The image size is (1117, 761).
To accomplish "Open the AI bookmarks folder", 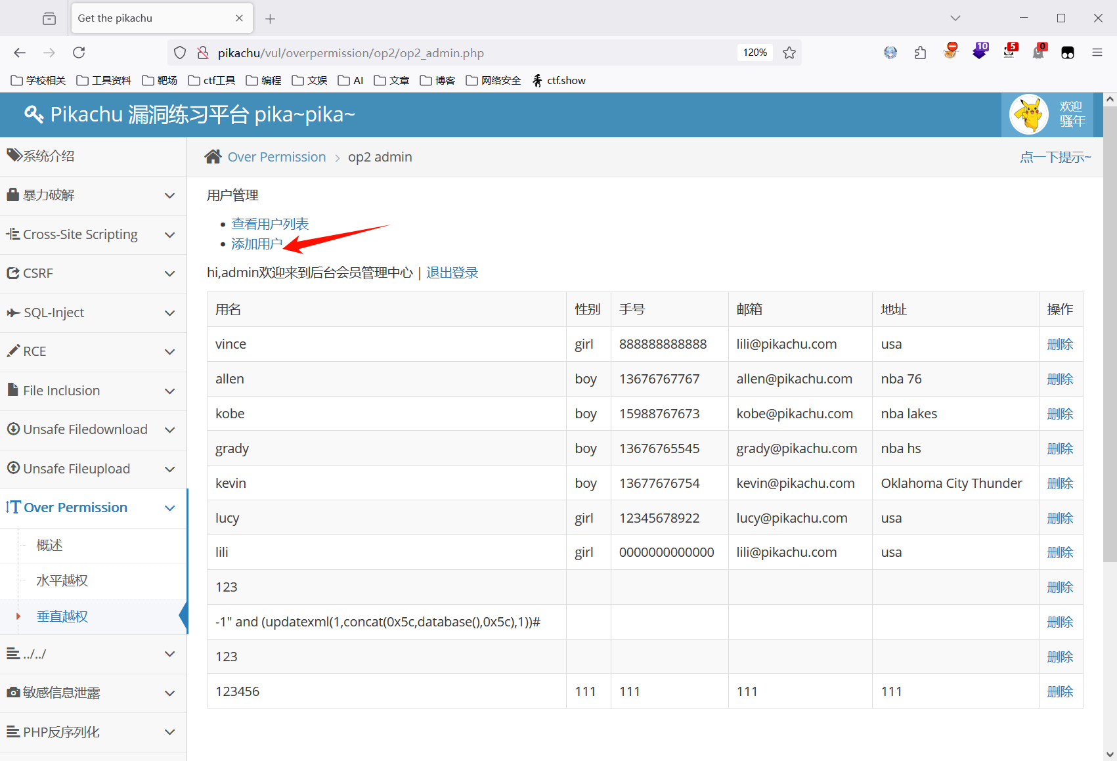I will (351, 80).
